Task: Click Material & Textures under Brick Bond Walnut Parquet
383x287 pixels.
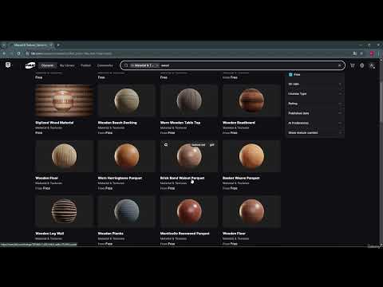Action: click(173, 183)
